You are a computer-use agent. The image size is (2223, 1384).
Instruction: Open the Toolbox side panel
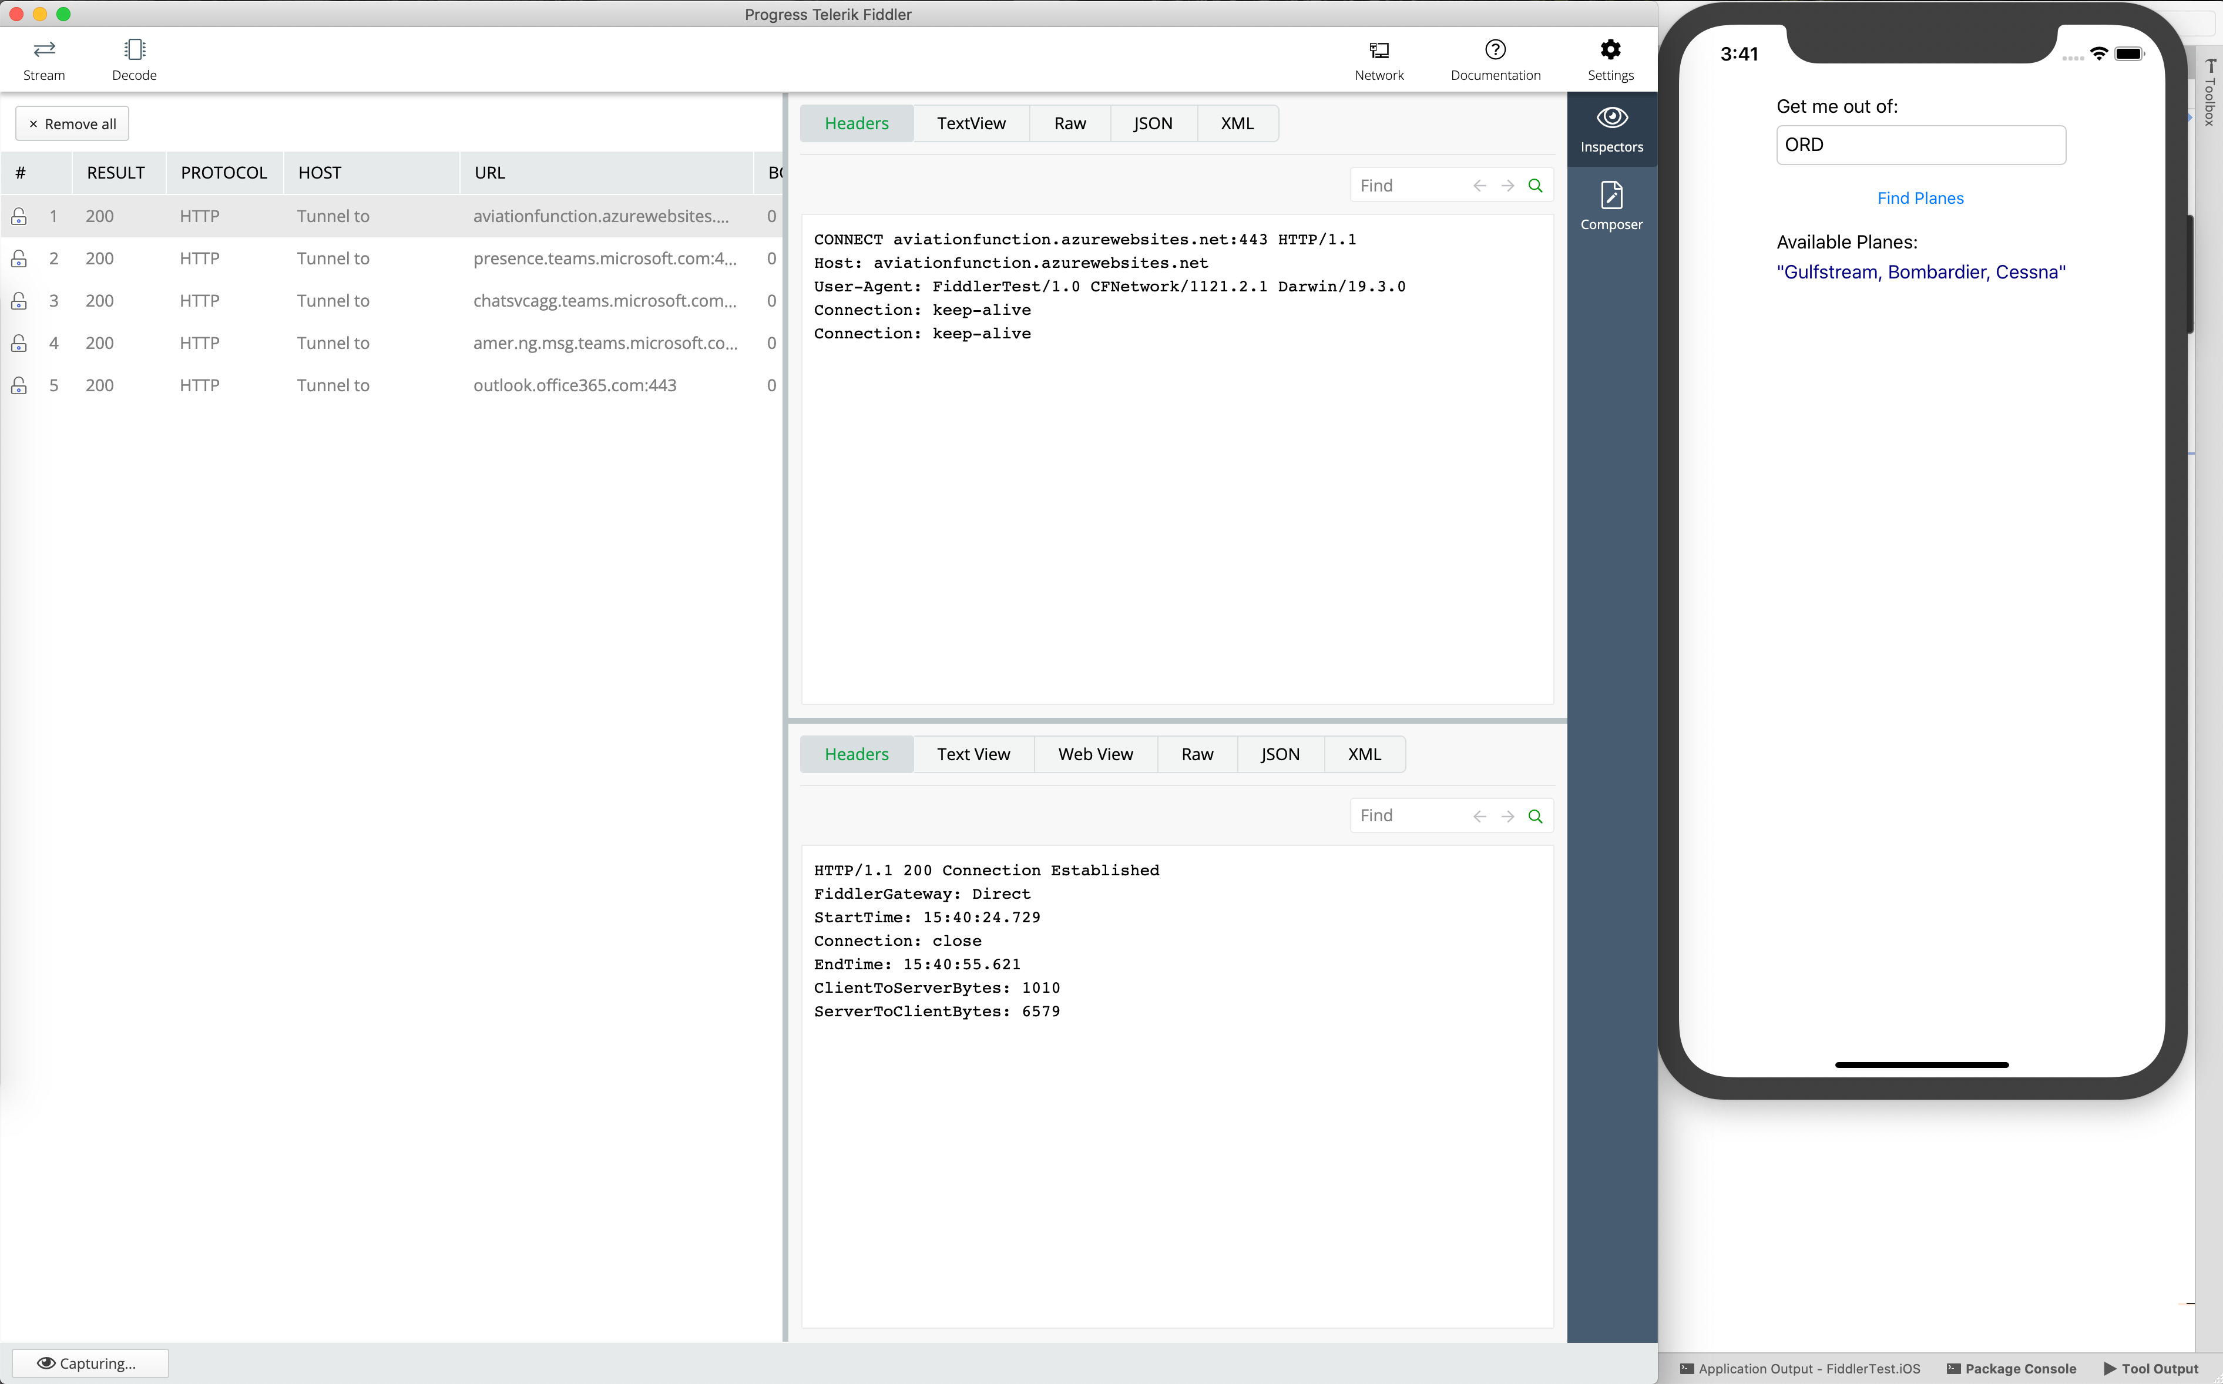tap(2209, 93)
